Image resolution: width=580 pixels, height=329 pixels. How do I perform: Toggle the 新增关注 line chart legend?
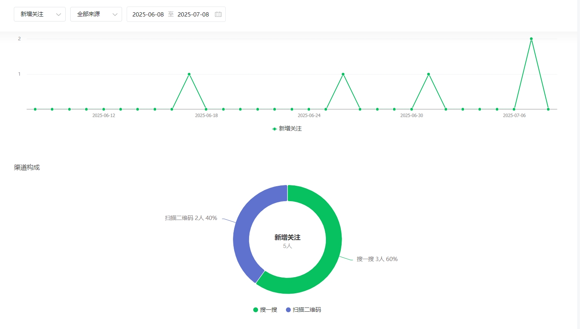click(x=287, y=129)
